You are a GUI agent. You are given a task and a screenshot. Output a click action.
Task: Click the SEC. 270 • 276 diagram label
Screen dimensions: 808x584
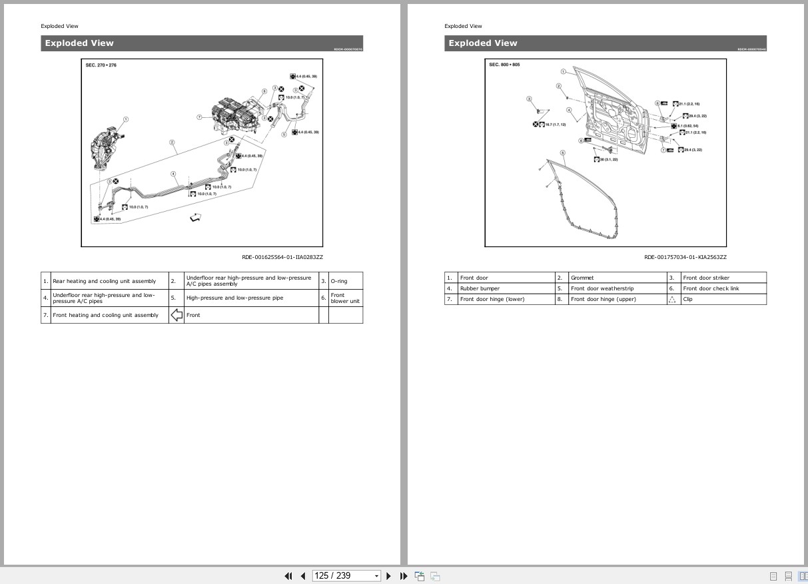tap(101, 65)
